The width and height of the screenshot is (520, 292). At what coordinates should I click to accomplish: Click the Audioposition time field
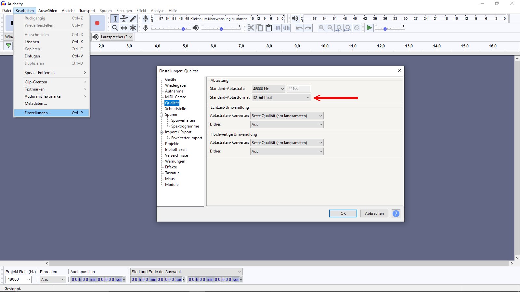click(98, 279)
